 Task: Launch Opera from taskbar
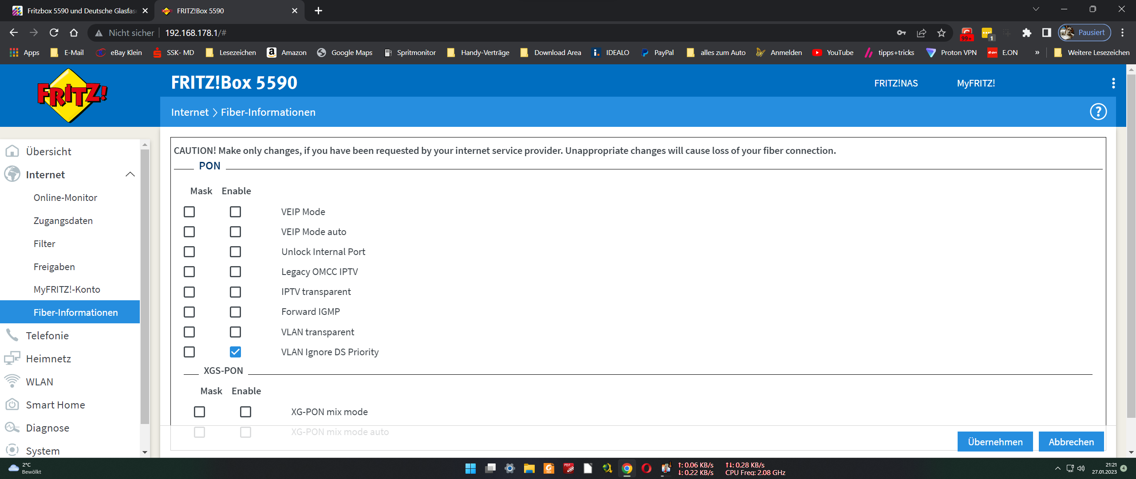(646, 468)
